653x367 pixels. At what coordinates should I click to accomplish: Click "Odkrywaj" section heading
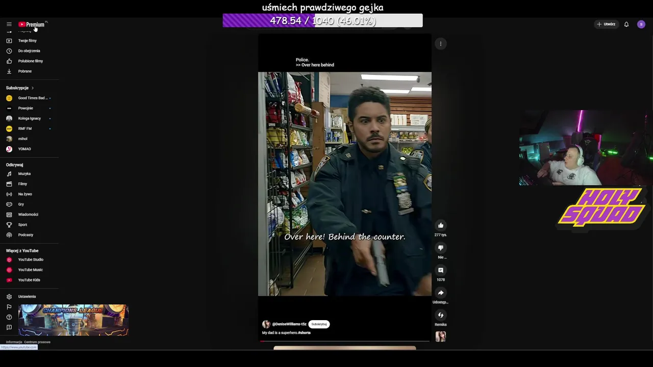(x=14, y=165)
